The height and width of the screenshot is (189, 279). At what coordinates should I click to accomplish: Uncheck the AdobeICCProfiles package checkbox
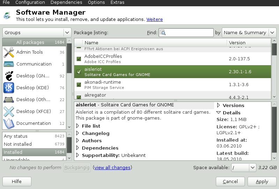pyautogui.click(x=79, y=59)
